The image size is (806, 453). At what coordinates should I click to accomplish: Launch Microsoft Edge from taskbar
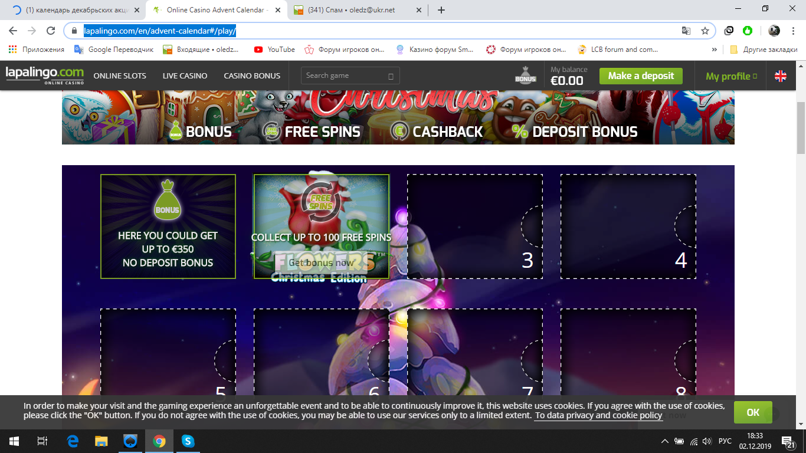tap(73, 441)
